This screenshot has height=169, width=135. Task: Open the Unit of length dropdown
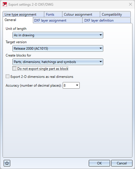tap(58, 35)
